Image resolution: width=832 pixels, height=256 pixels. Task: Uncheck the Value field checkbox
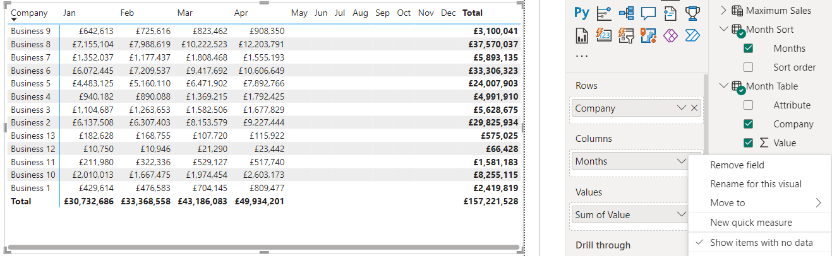coord(749,143)
